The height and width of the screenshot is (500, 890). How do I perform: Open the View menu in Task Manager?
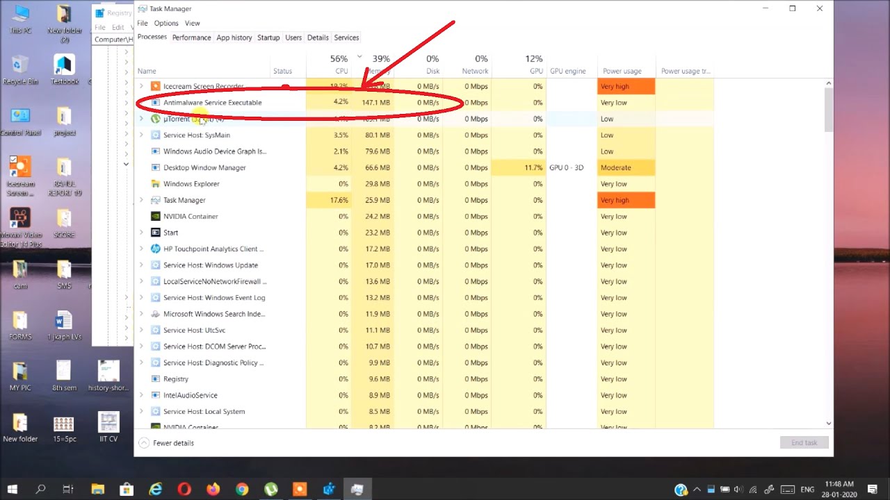point(193,23)
